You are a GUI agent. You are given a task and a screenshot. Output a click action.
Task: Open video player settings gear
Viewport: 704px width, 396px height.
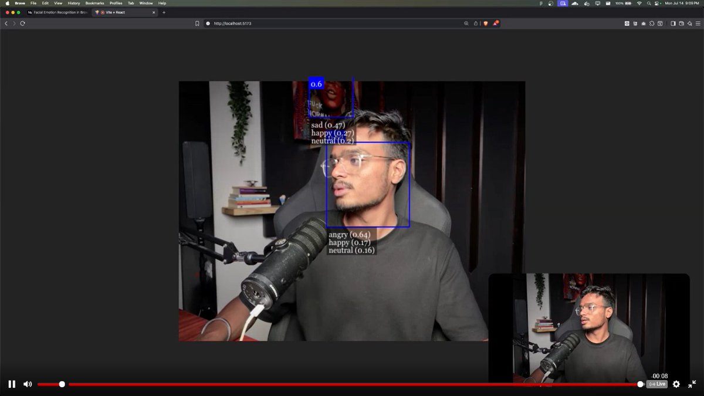coord(676,384)
